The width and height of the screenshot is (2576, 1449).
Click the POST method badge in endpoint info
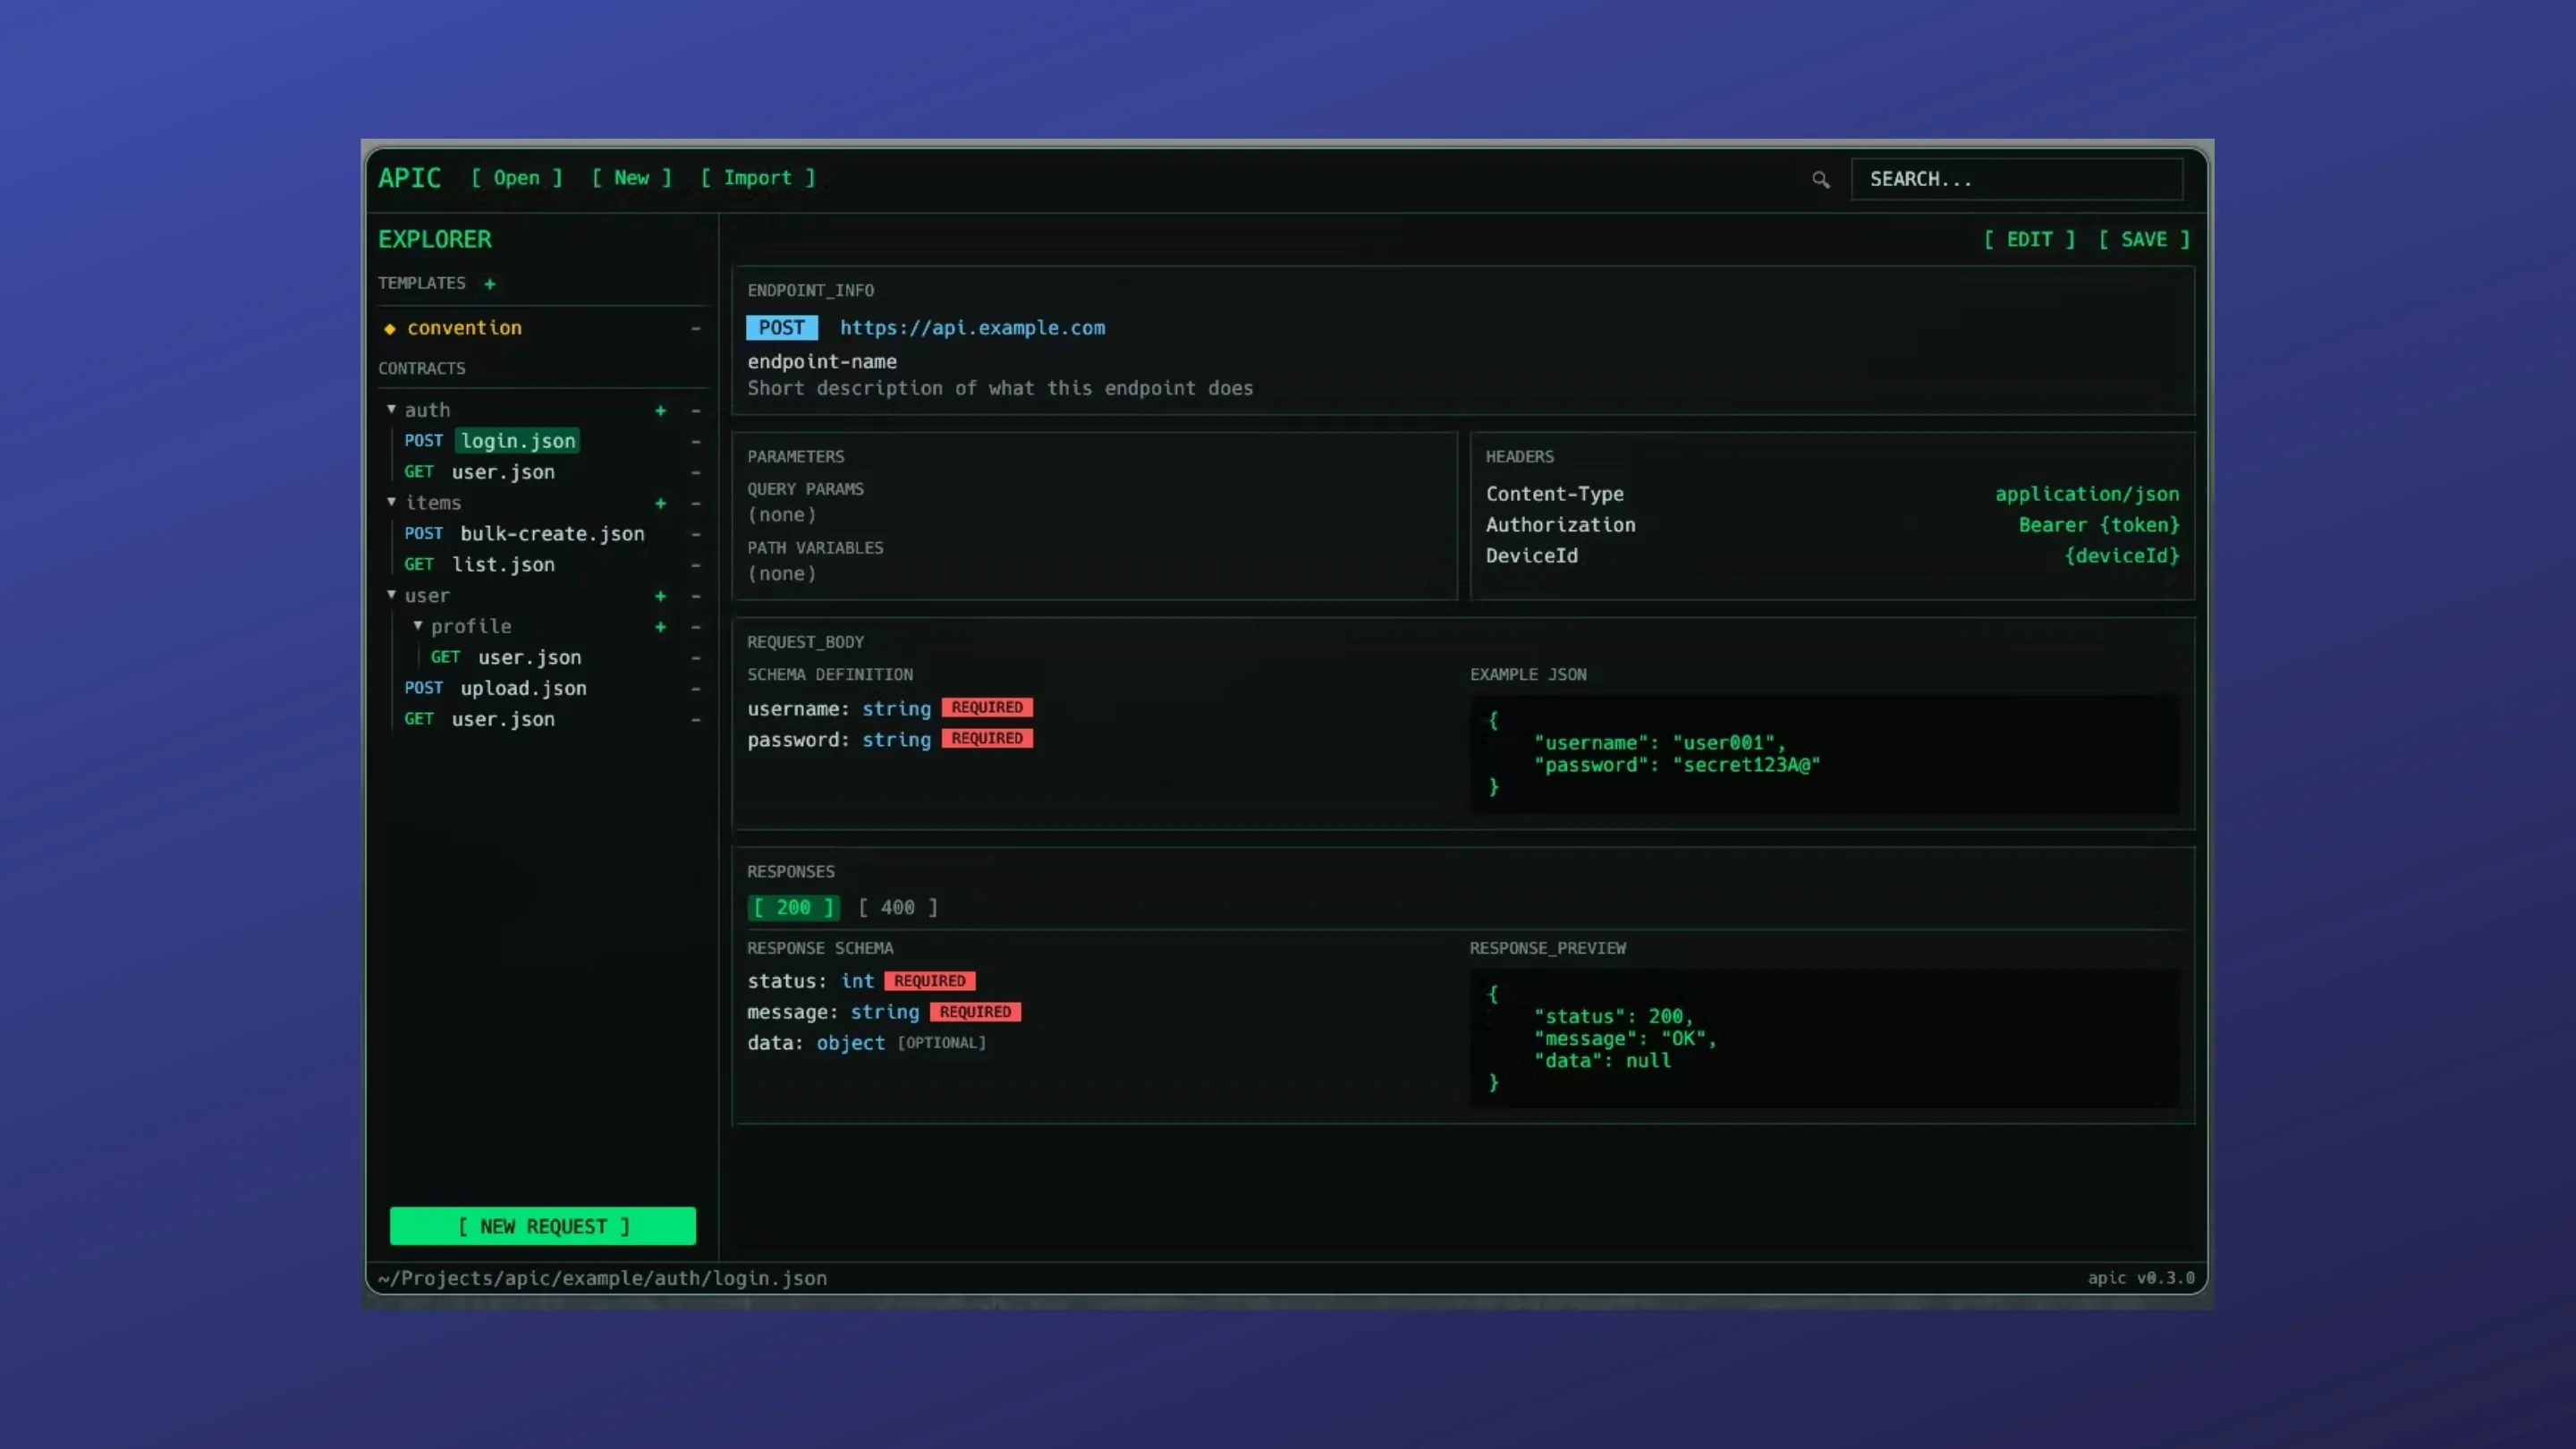[782, 328]
